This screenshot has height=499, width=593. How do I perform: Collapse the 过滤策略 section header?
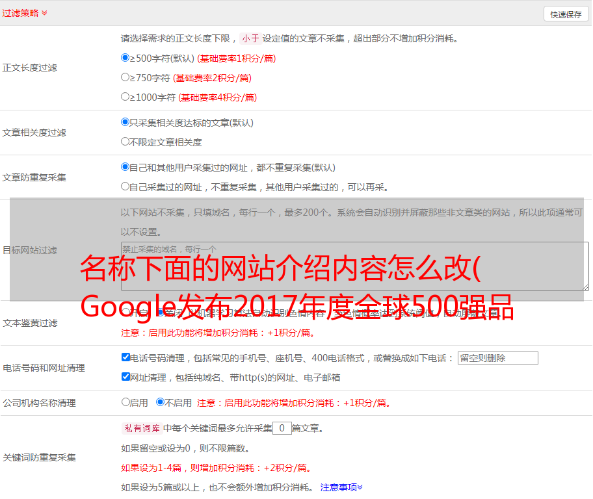[25, 13]
